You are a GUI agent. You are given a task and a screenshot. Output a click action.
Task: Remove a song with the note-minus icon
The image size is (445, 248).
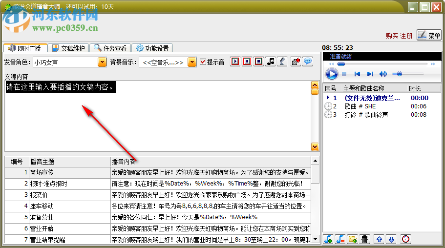[340, 239]
